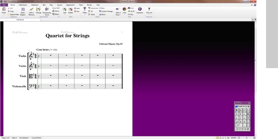278x139 pixels.
Task: Adjust the zoom slider handle
Action: [247, 138]
